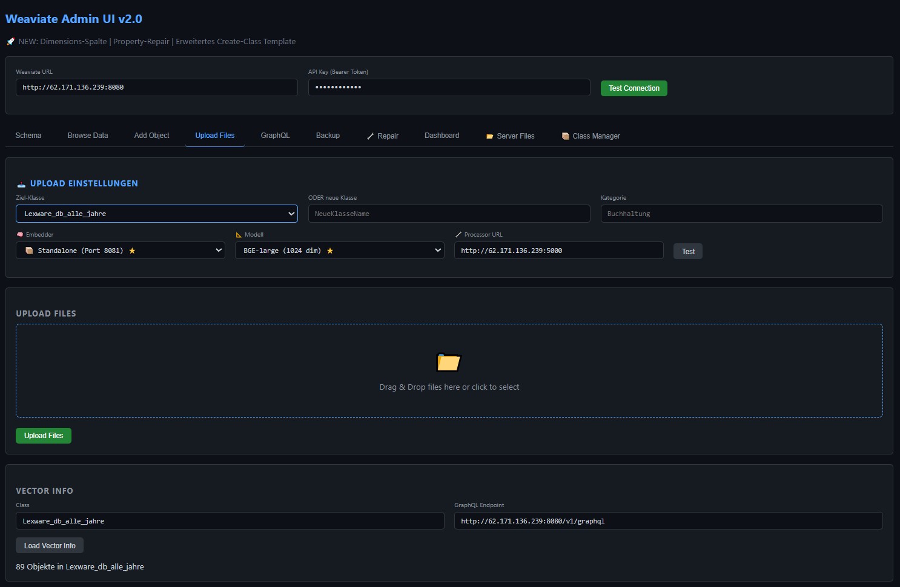Screen dimensions: 900x587
Task: Click the GraphQL Endpoint field
Action: 669,521
